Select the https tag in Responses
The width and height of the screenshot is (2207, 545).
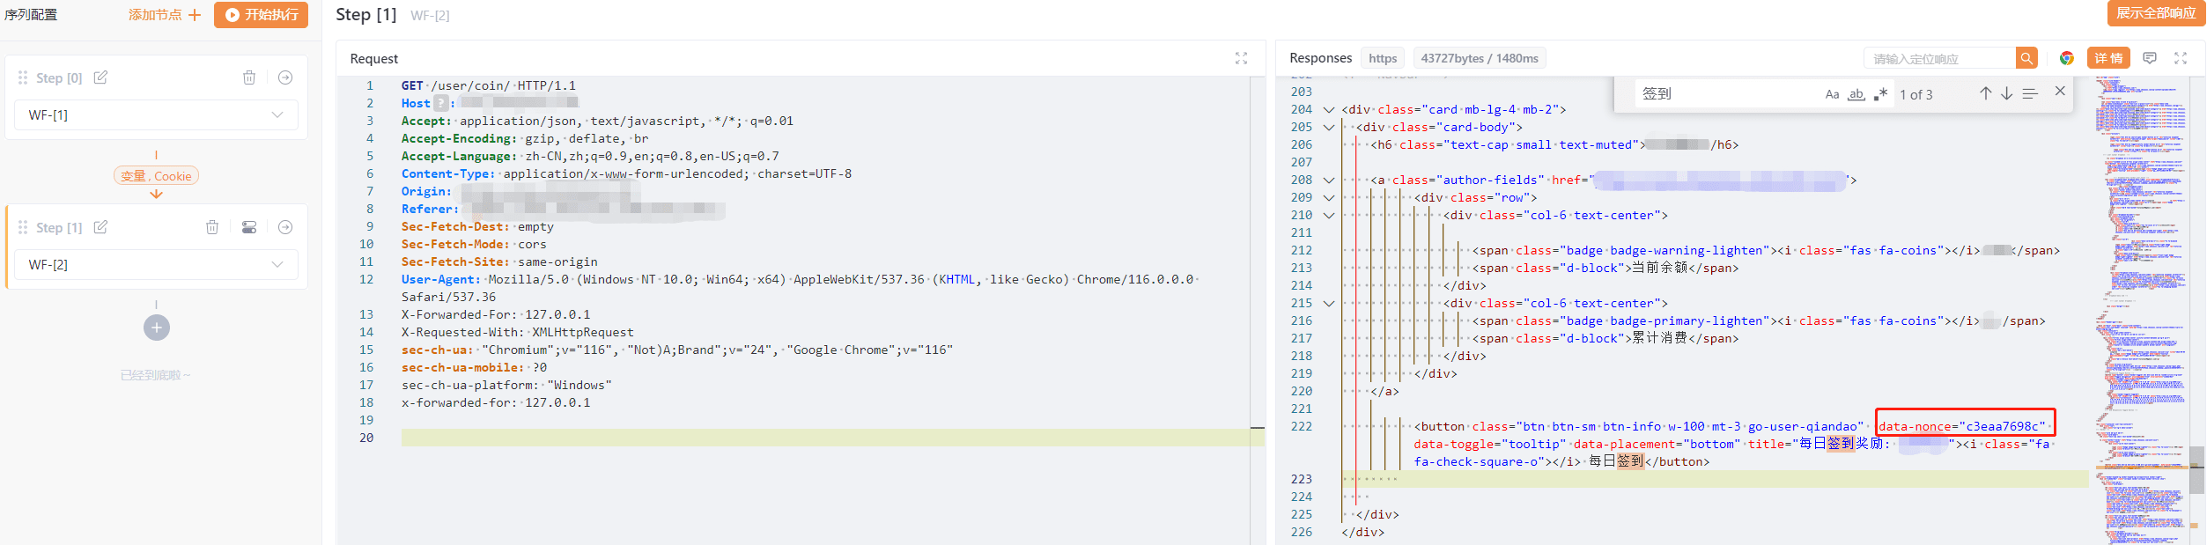pyautogui.click(x=1383, y=58)
